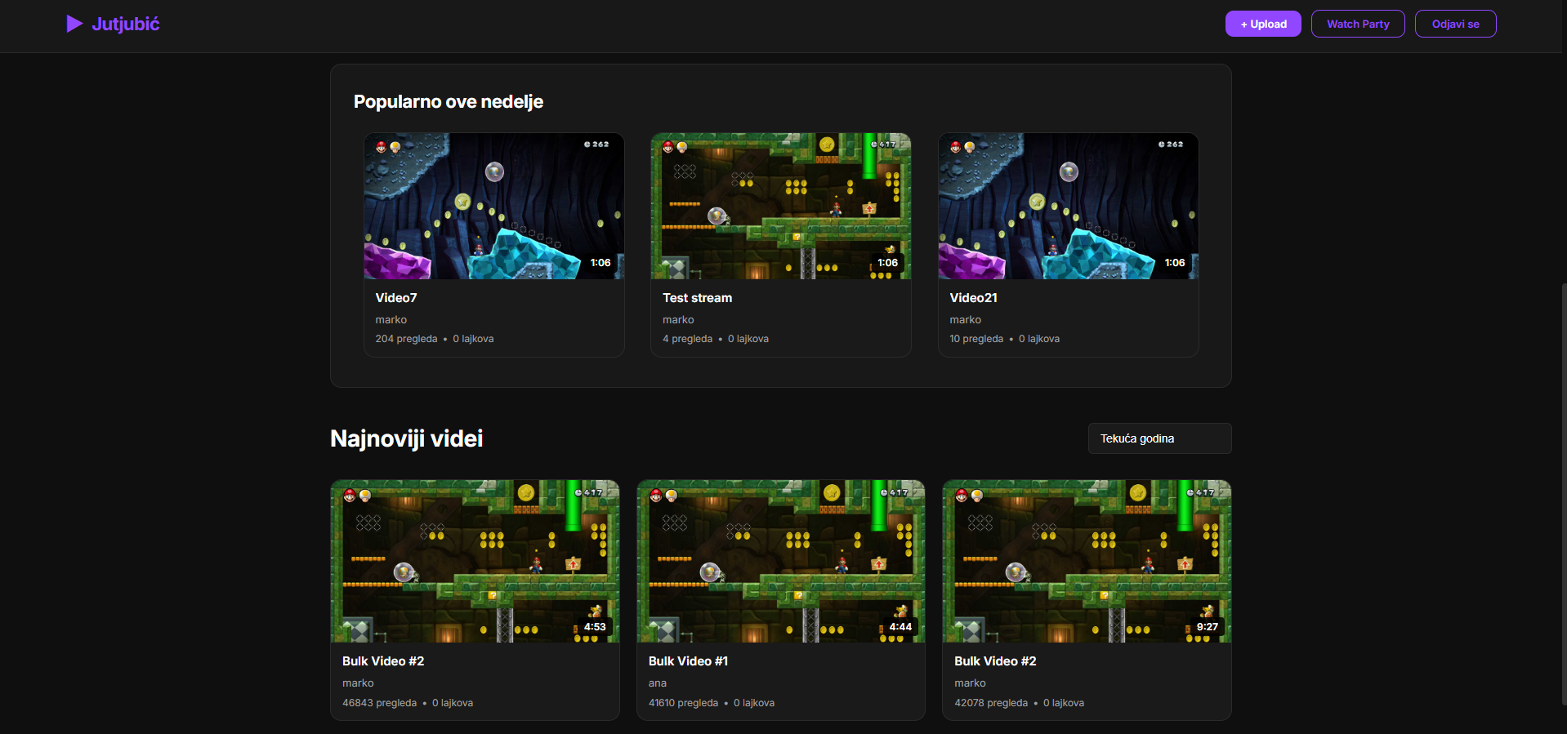Open the 9:27 Bulk Video #2 thumbnail
This screenshot has height=734, width=1567.
click(1087, 561)
